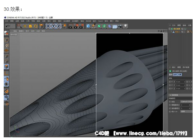Open the 文件 menu in main menu bar
The height and width of the screenshot is (139, 196).
(6, 21)
